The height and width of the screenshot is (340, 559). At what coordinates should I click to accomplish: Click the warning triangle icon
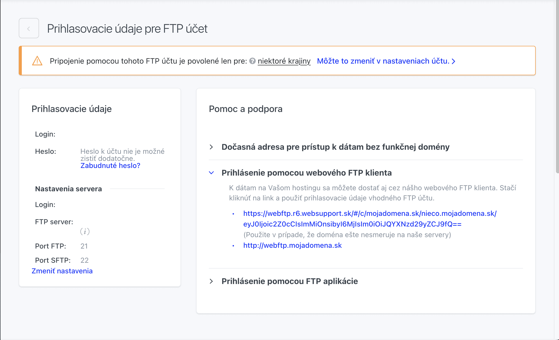point(37,61)
